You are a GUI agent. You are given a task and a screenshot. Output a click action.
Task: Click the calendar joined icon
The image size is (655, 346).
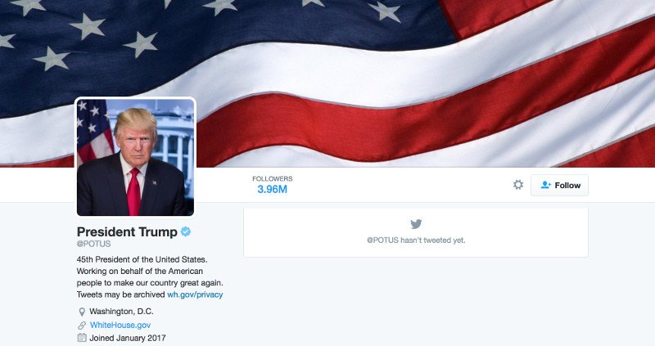click(82, 338)
